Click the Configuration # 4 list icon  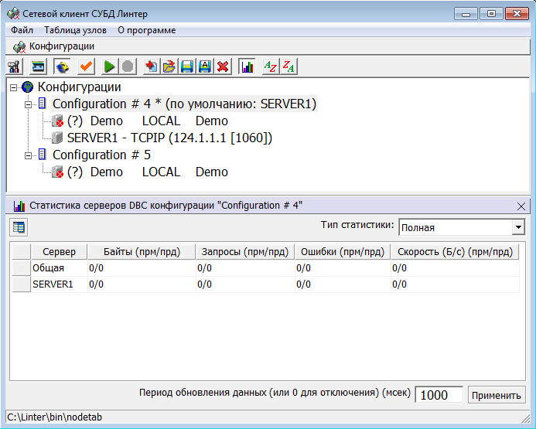(x=42, y=103)
